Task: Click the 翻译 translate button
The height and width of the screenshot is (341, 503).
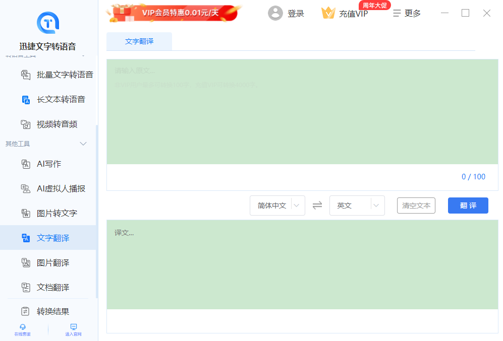Action: click(x=468, y=206)
